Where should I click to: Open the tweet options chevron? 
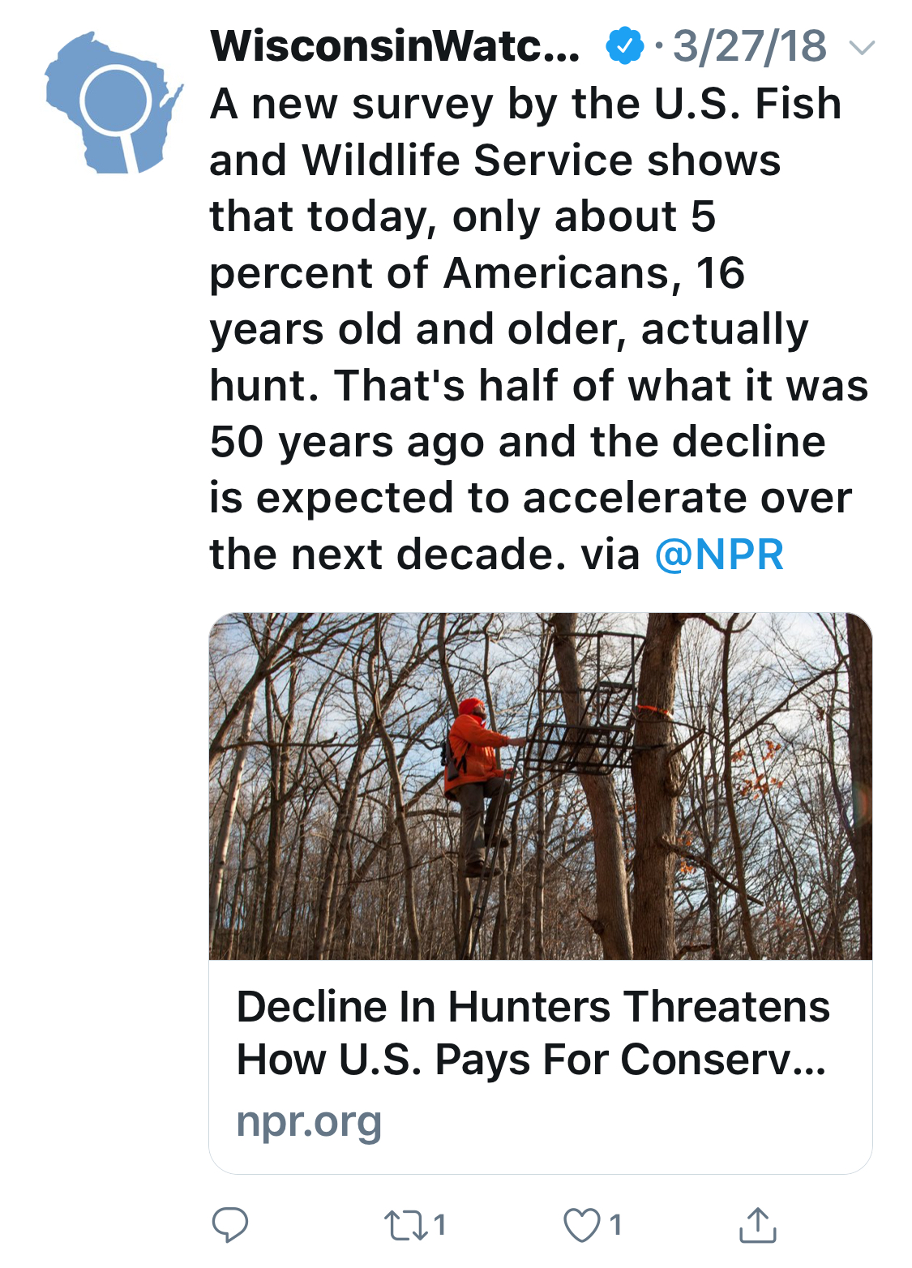click(x=862, y=48)
